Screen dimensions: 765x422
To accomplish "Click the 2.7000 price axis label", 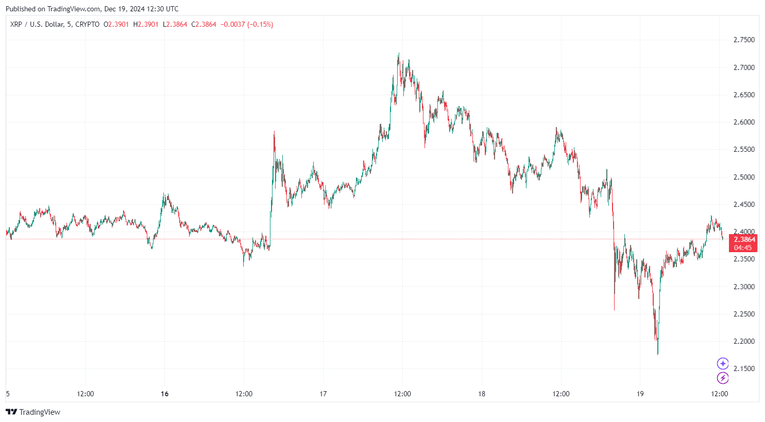I will [744, 67].
